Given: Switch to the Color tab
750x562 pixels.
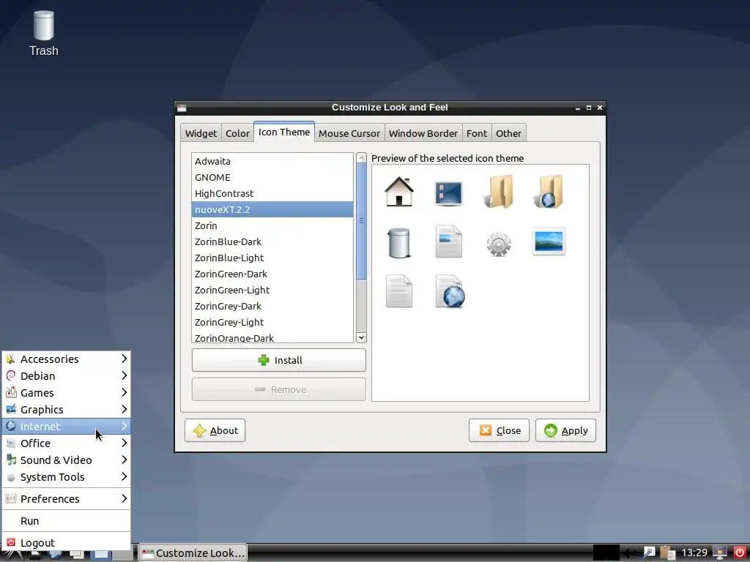Looking at the screenshot, I should (237, 133).
